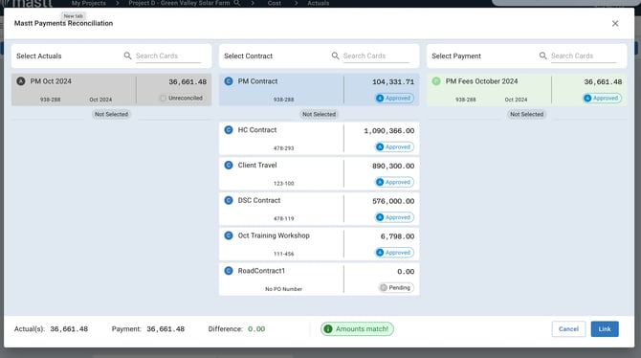641x358 pixels.
Task: Toggle the Unreconciled checkbox on PM Oct 2024
Action: 163,99
